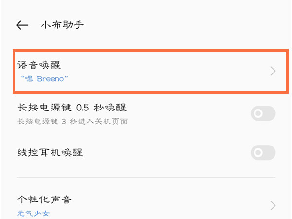Click the divider line above 个性化声音
The image size is (292, 219).
146,178
